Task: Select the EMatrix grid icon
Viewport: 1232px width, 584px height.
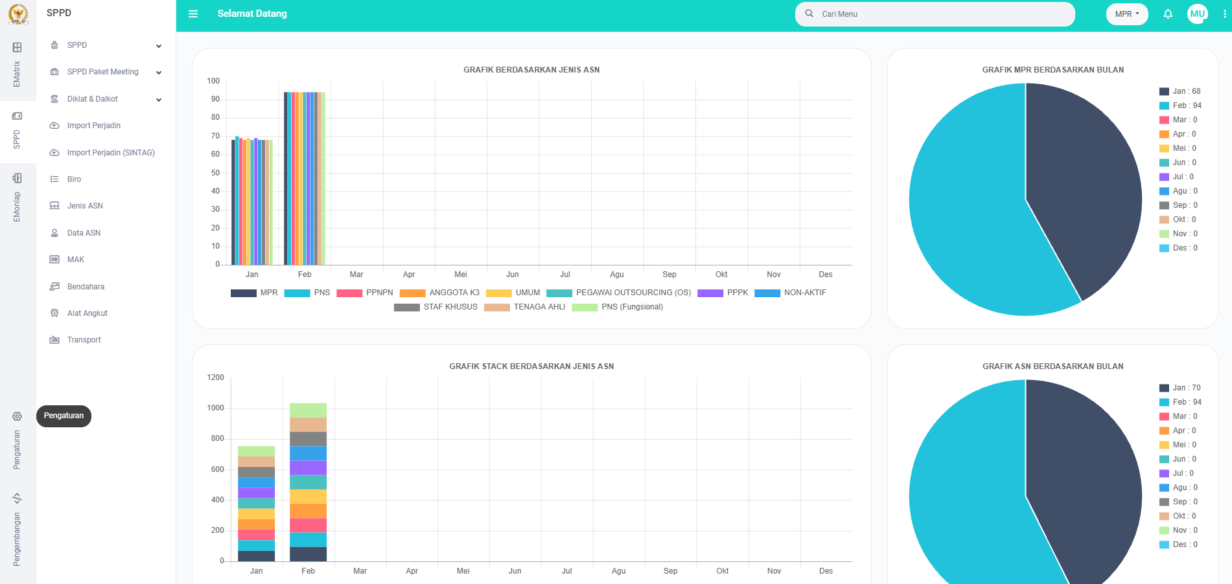Action: 17,47
